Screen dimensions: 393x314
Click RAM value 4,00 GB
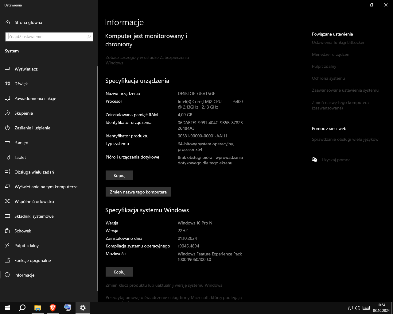tap(185, 115)
